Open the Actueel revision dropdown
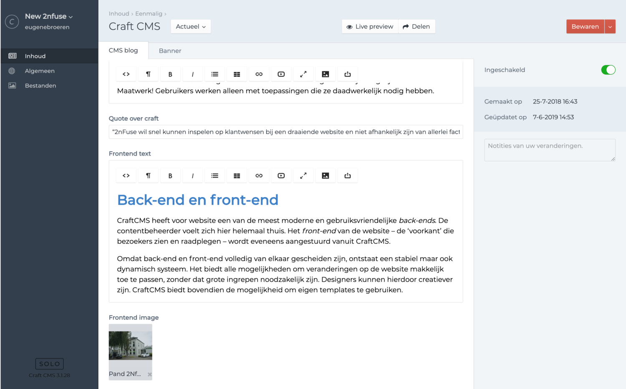The width and height of the screenshot is (626, 389). tap(191, 27)
